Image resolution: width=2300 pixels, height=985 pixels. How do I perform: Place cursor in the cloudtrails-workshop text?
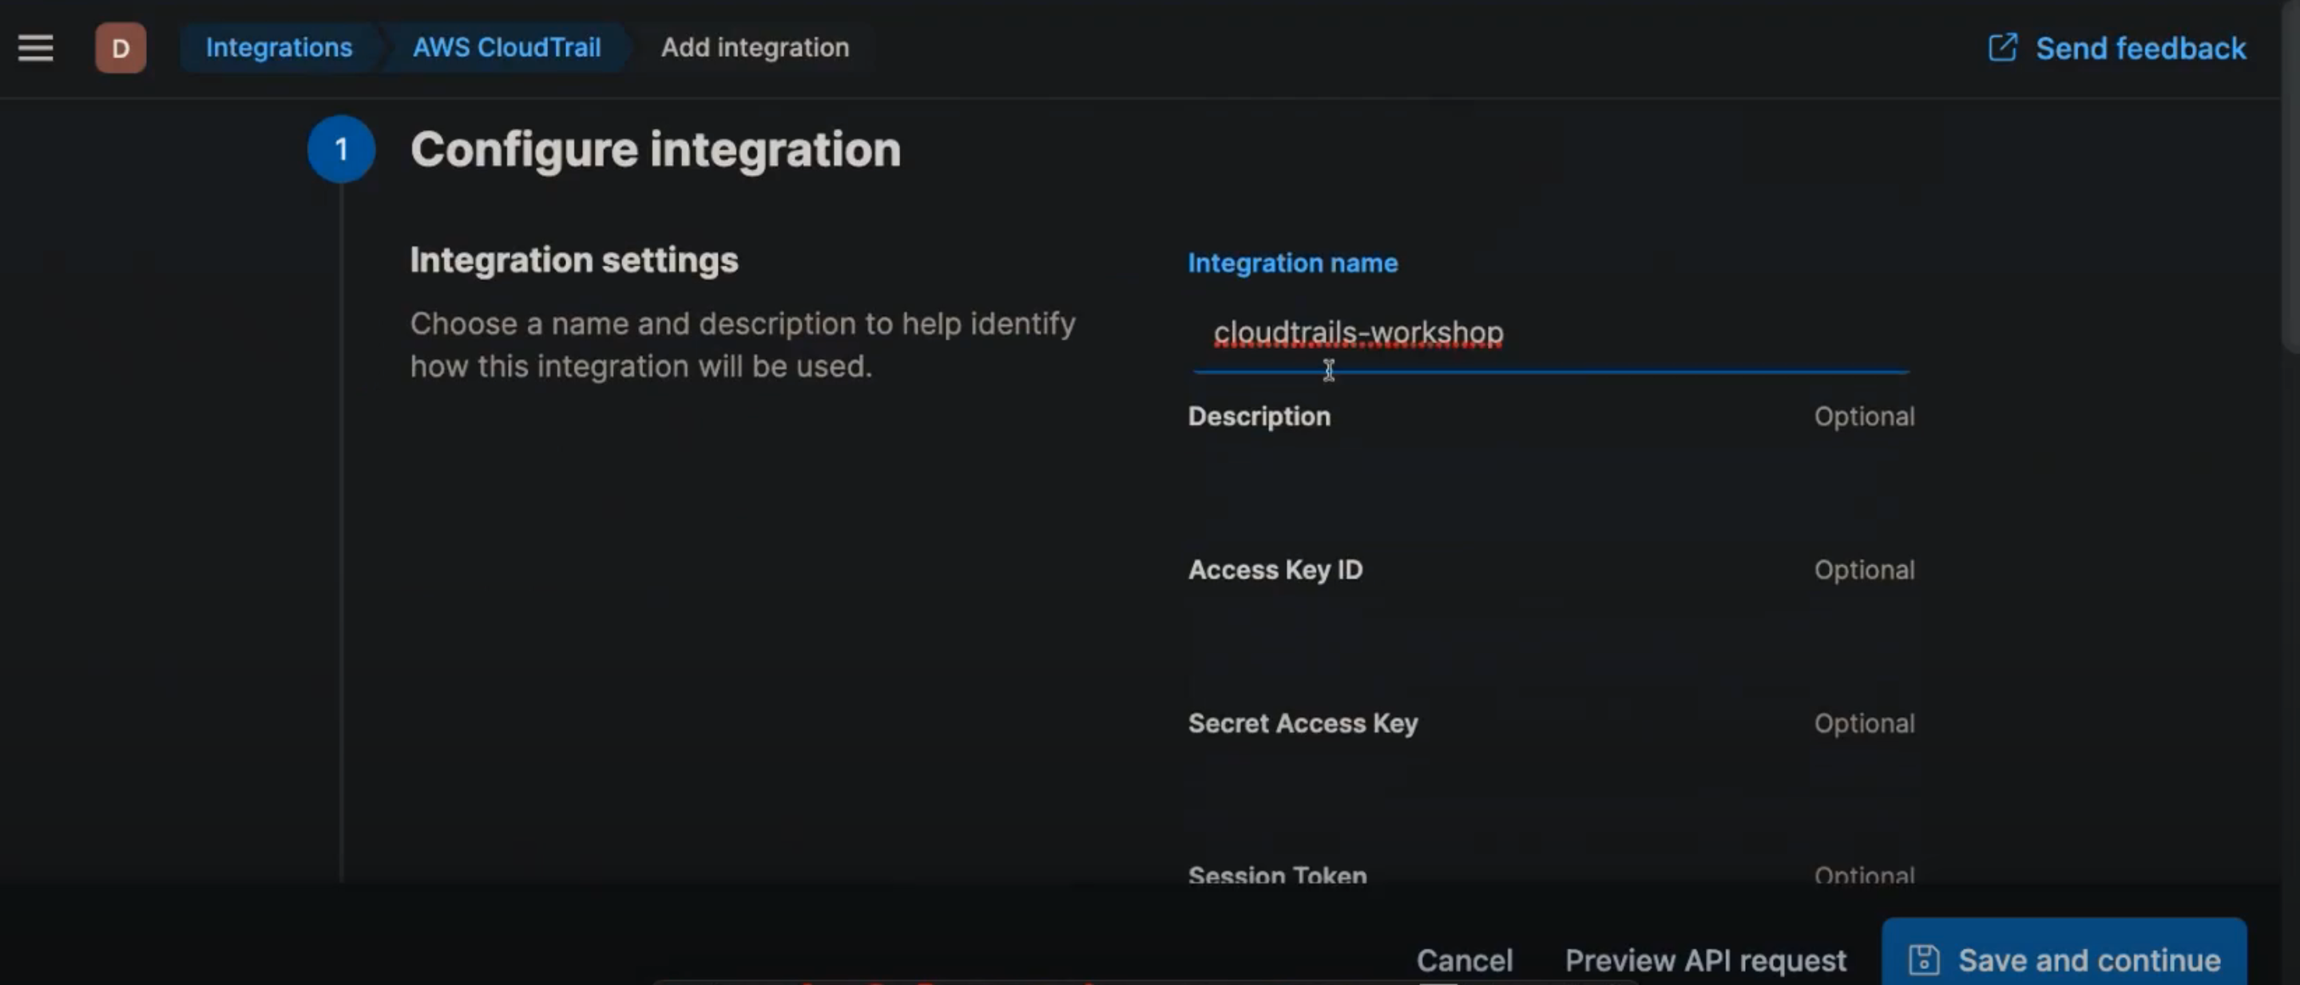point(1357,332)
